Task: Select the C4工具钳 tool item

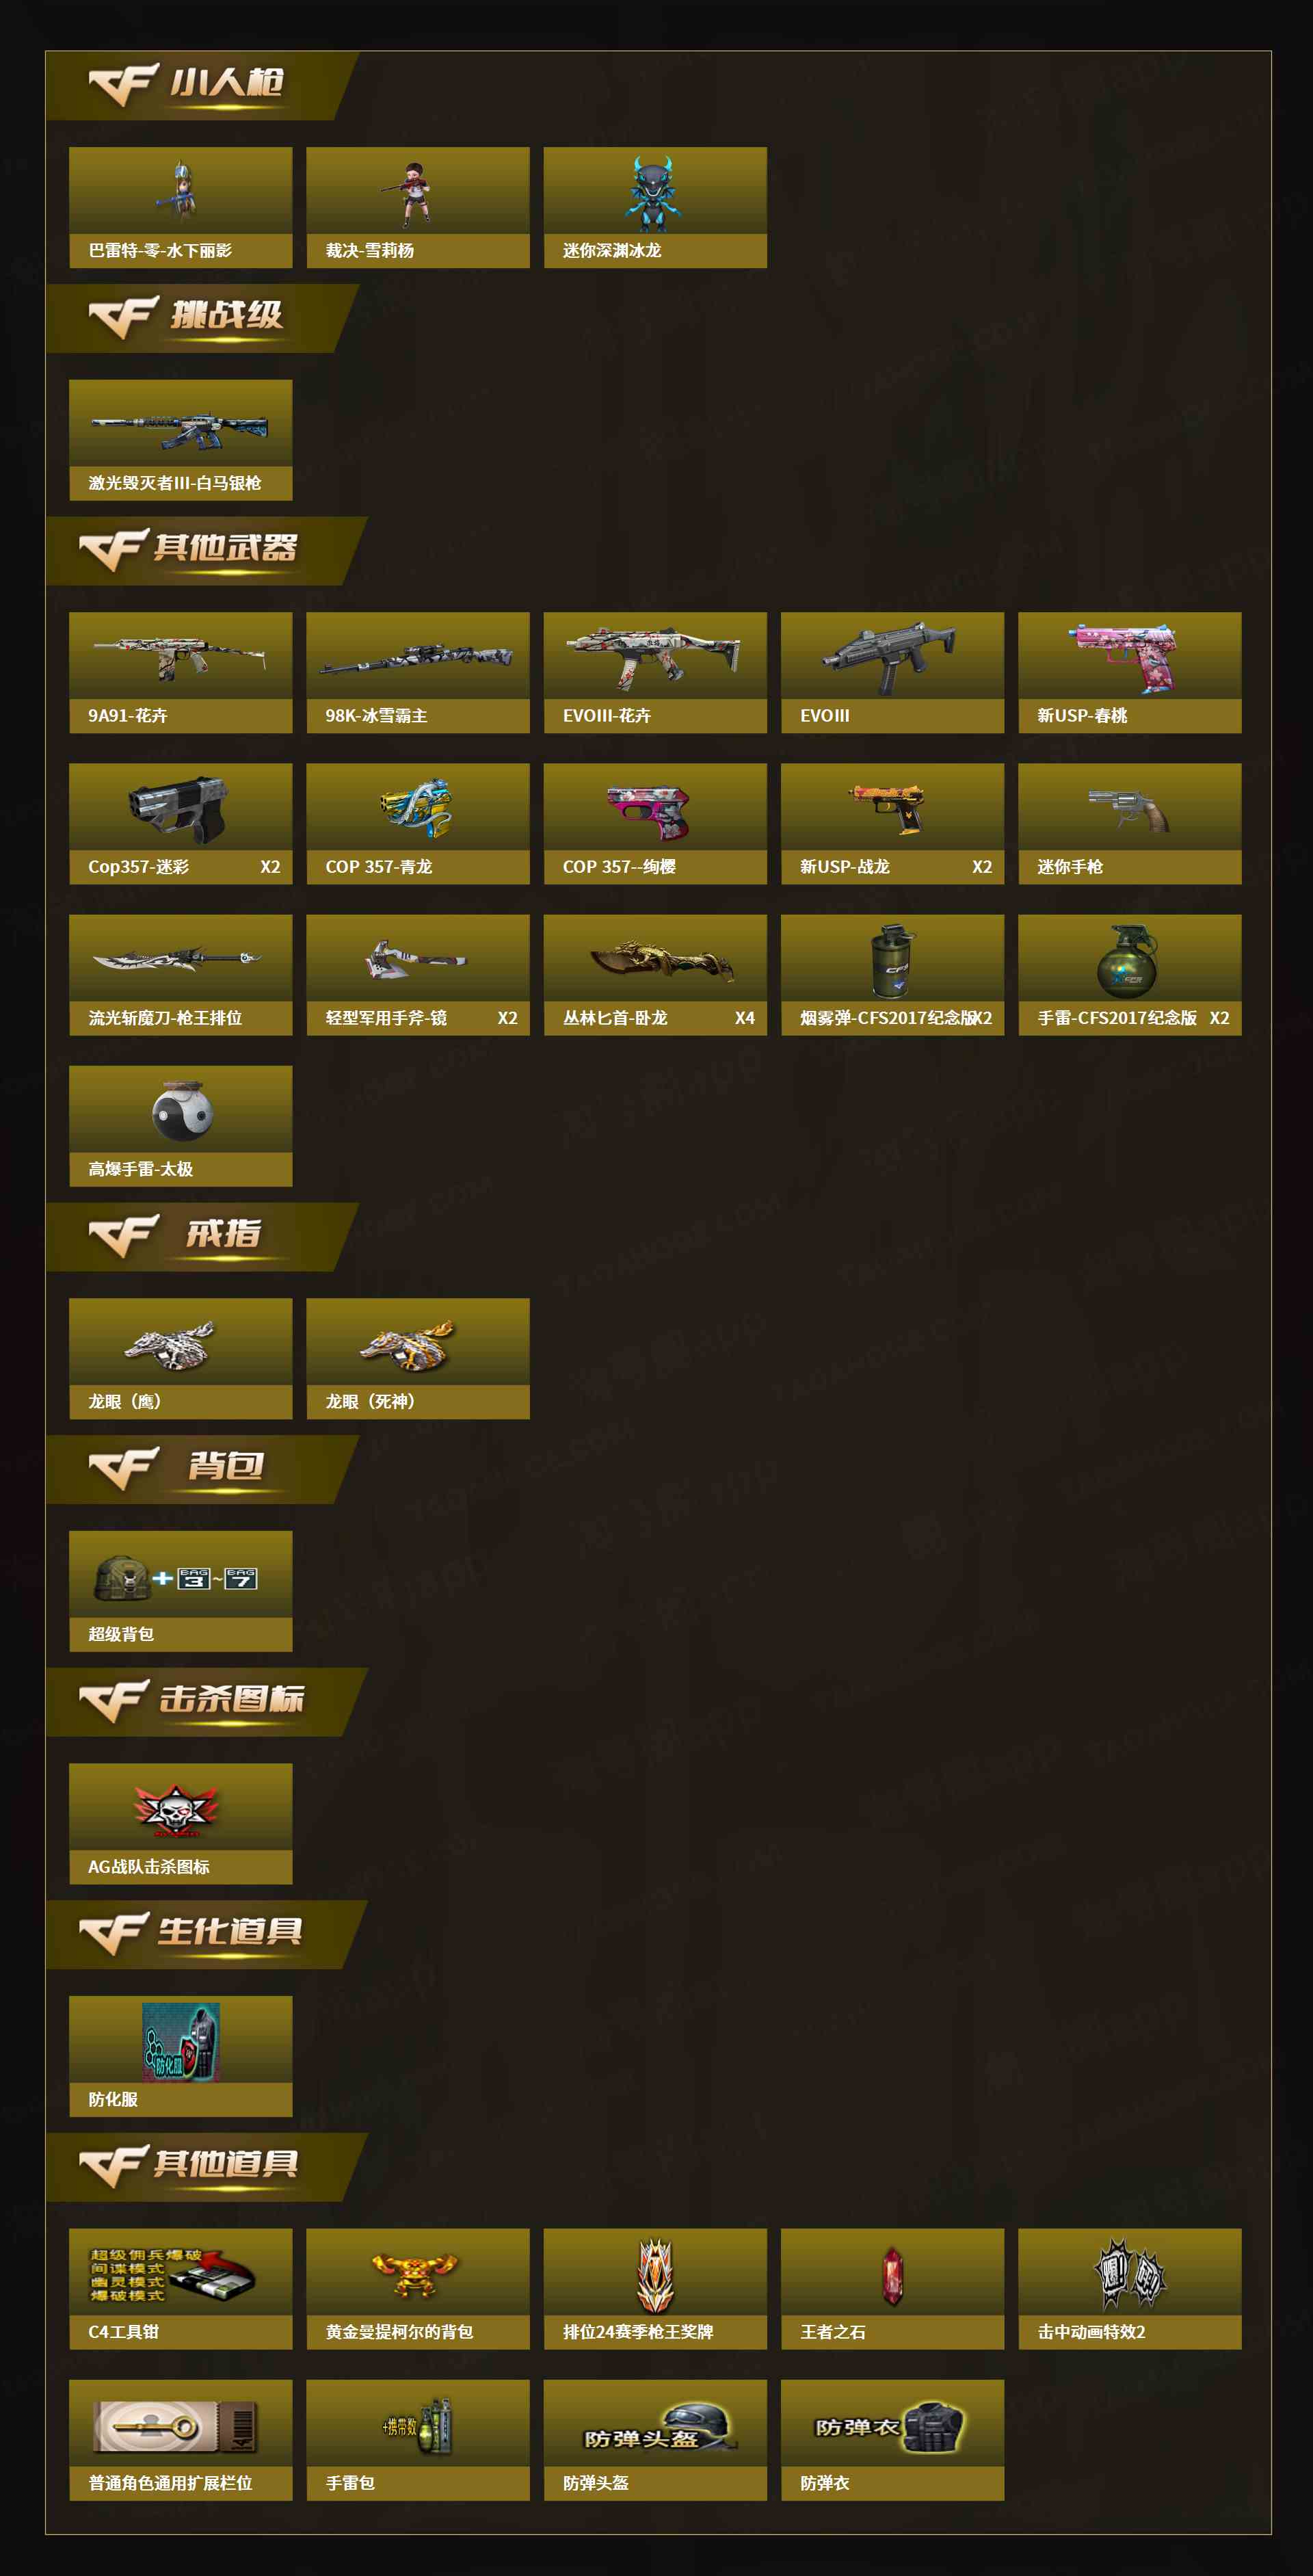Action: [x=181, y=2288]
